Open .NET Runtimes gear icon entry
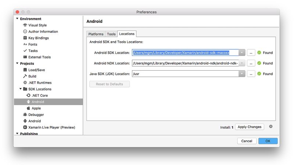This screenshot has width=294, height=165. [x=25, y=82]
